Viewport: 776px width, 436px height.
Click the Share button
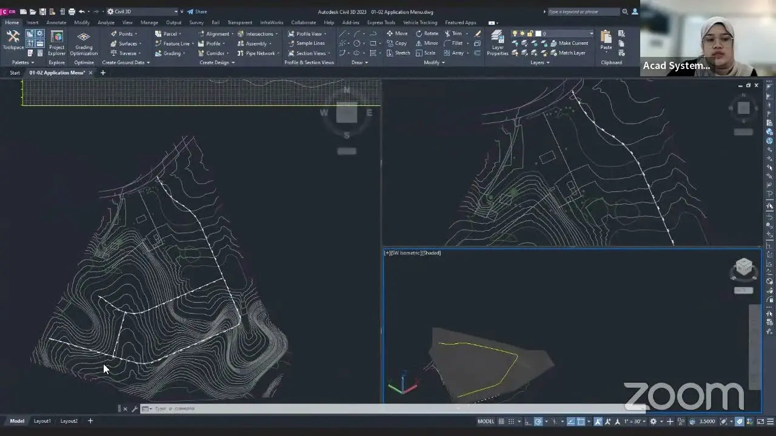click(x=197, y=12)
